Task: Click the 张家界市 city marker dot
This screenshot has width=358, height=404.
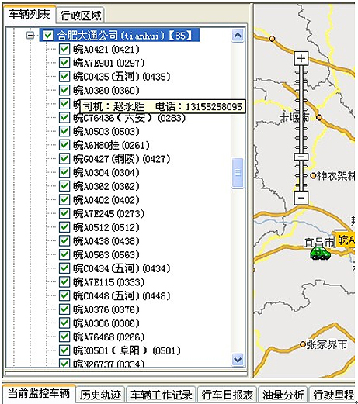Action: pyautogui.click(x=302, y=344)
